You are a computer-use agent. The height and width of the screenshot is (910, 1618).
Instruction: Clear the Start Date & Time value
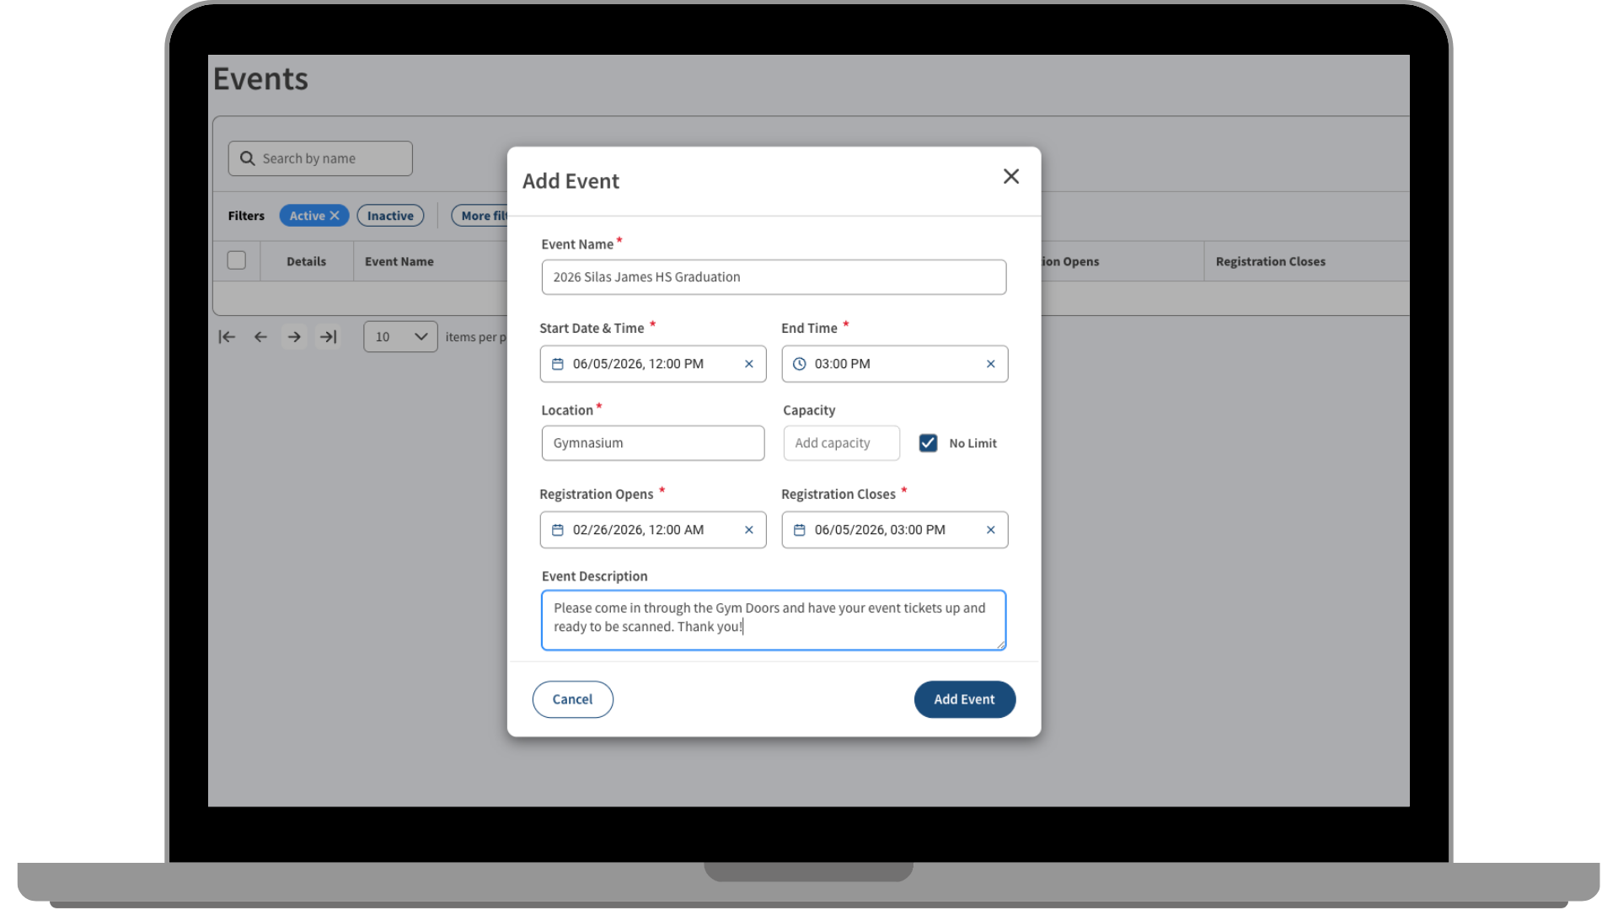click(x=748, y=364)
